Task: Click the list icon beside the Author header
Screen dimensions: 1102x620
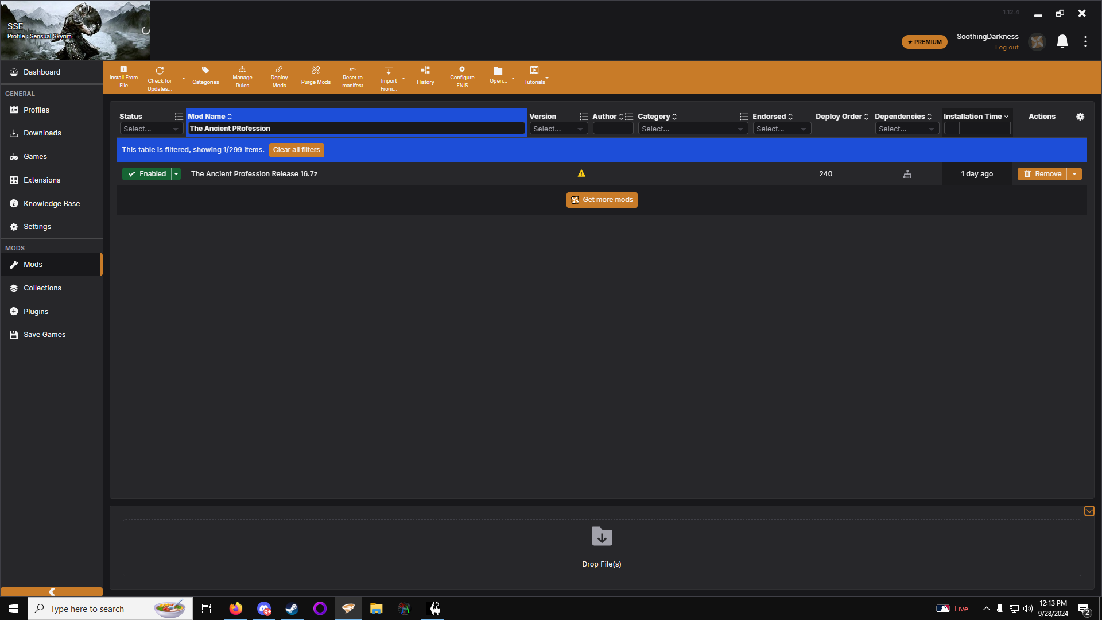Action: (629, 117)
